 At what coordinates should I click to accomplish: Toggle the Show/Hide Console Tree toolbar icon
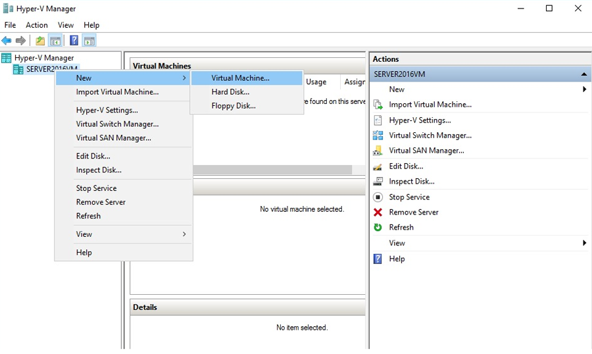point(55,40)
